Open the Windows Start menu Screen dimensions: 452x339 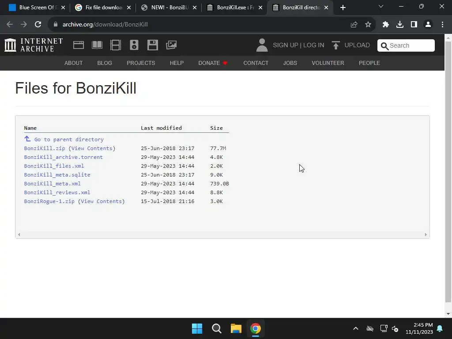197,328
